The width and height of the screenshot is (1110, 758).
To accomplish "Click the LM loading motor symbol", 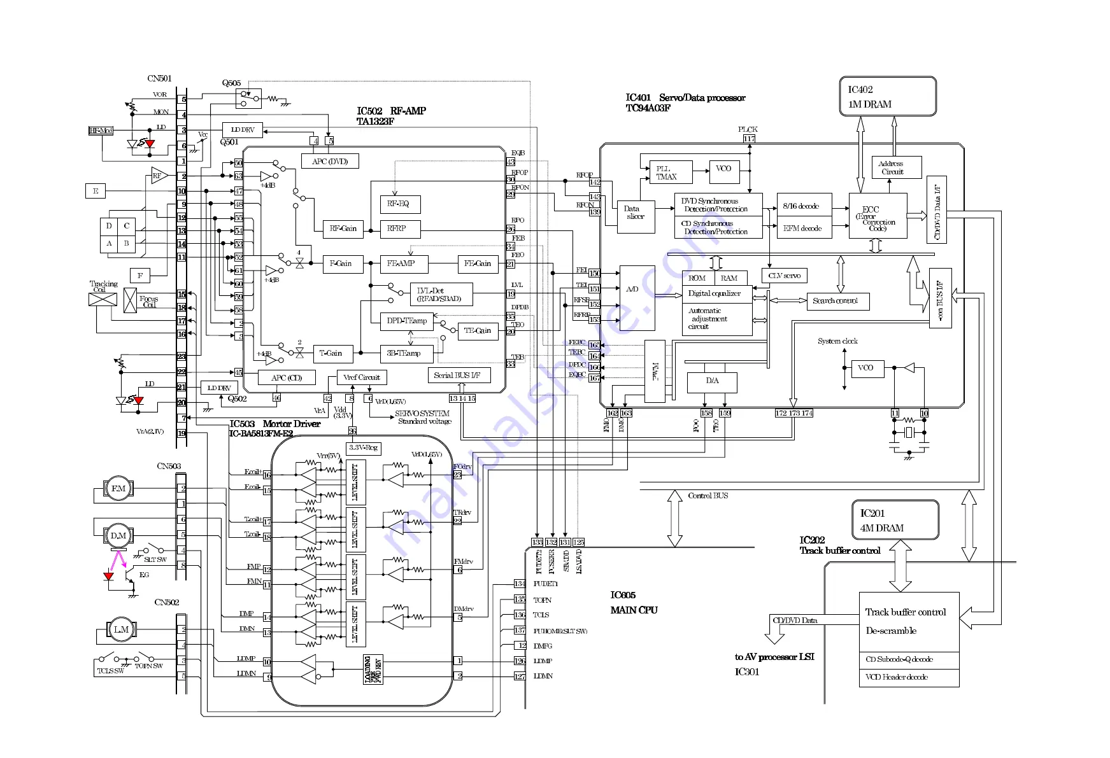I will [x=121, y=629].
